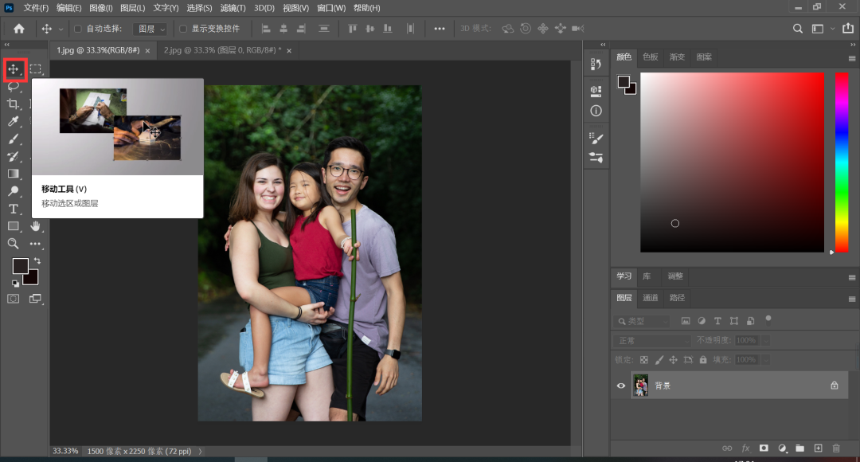Select the Type (T) tool
Viewport: 860px width, 462px height.
coord(14,209)
